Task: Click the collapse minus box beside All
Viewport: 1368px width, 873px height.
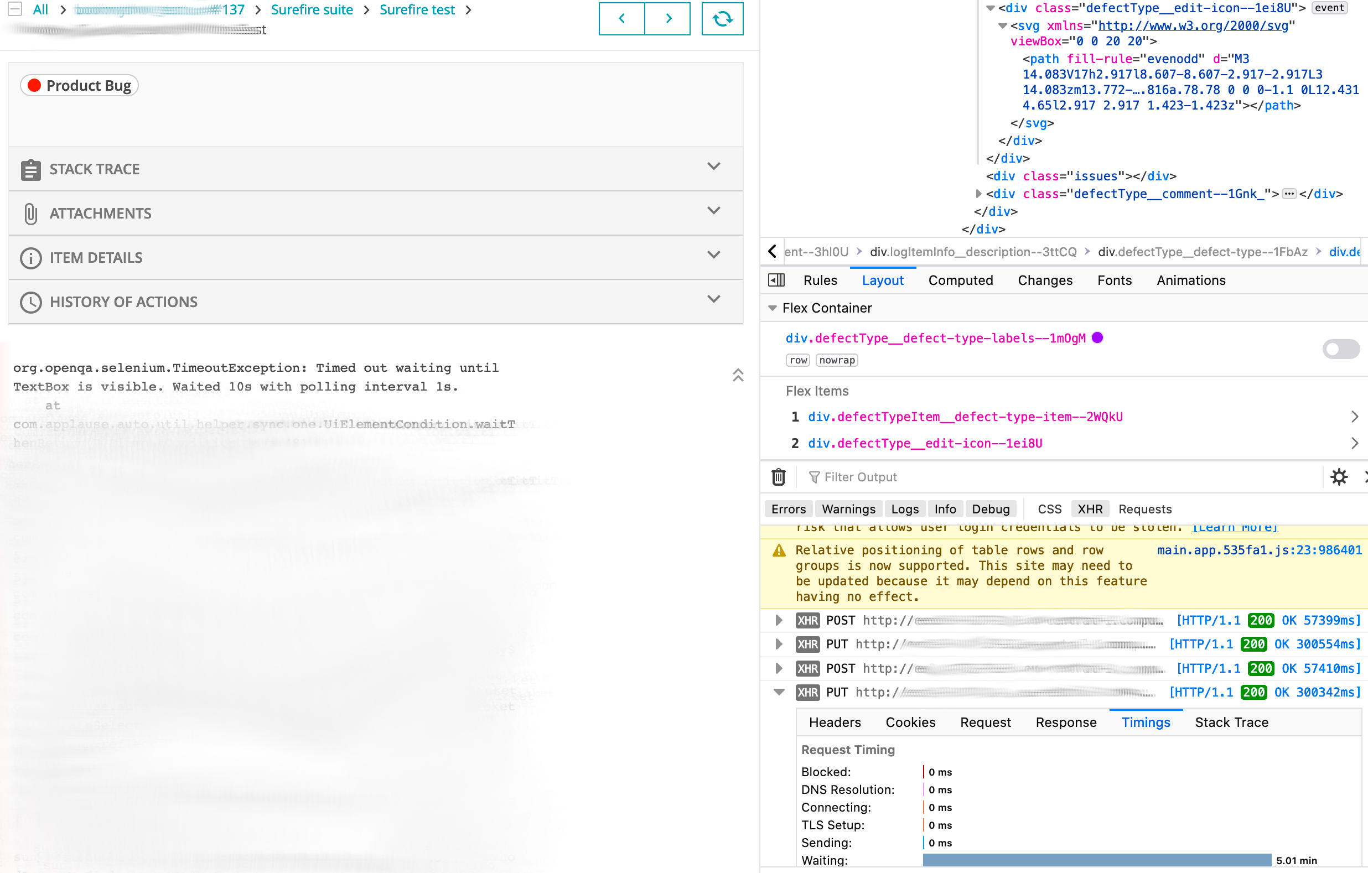Action: (x=15, y=8)
